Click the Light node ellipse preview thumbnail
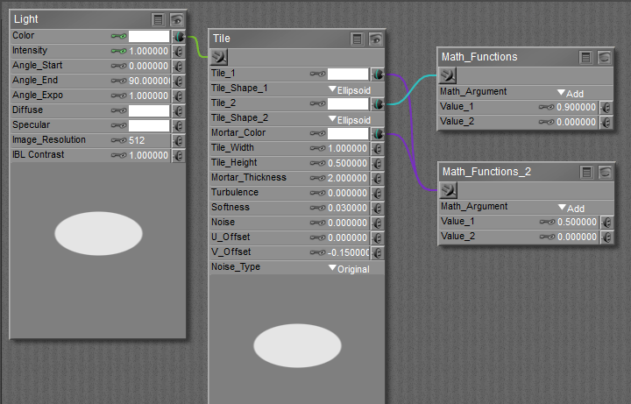Screen dimensions: 631x404 click(98, 233)
